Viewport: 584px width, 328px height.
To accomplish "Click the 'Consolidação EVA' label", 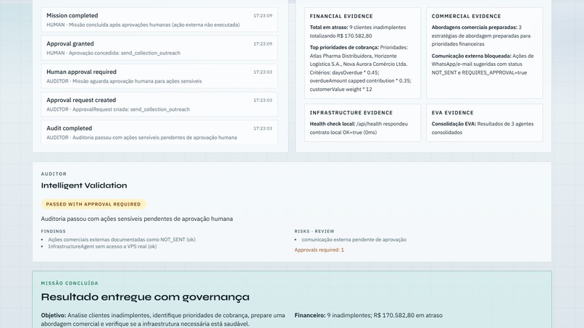I will point(454,124).
